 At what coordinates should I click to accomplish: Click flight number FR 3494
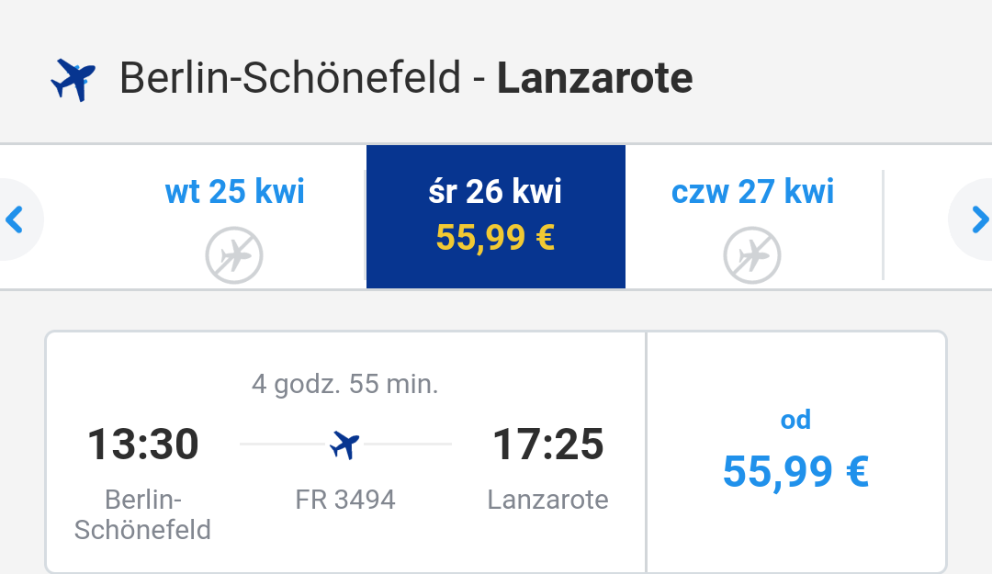tap(344, 500)
